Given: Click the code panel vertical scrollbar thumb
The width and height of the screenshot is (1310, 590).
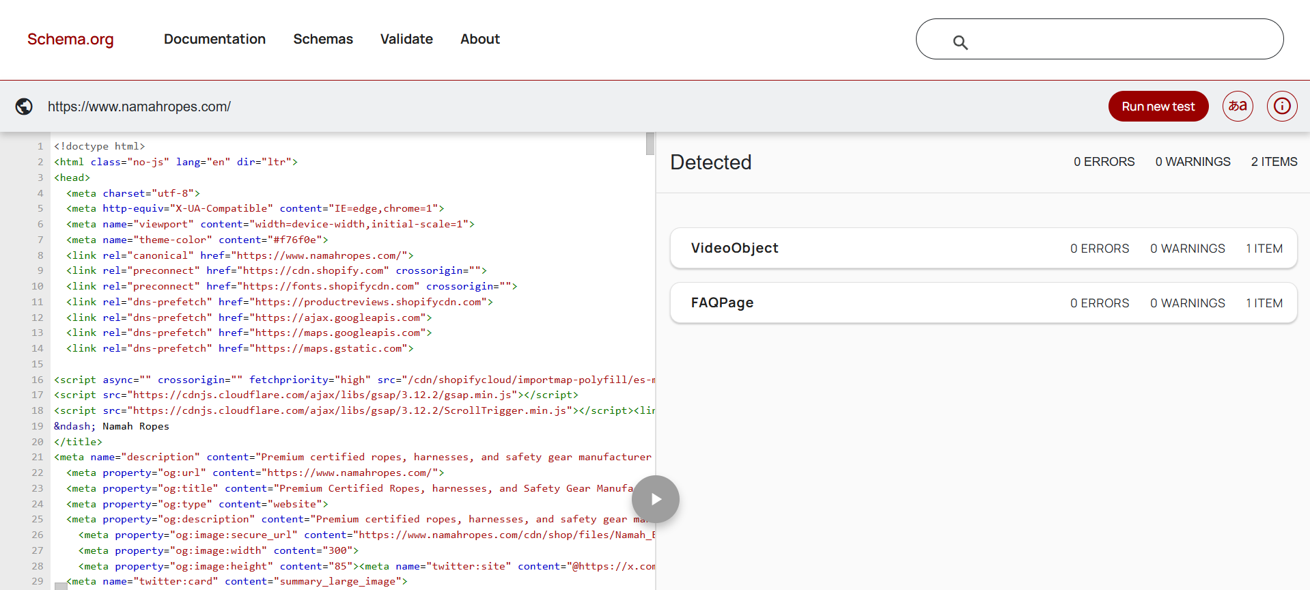Looking at the screenshot, I should tap(650, 143).
